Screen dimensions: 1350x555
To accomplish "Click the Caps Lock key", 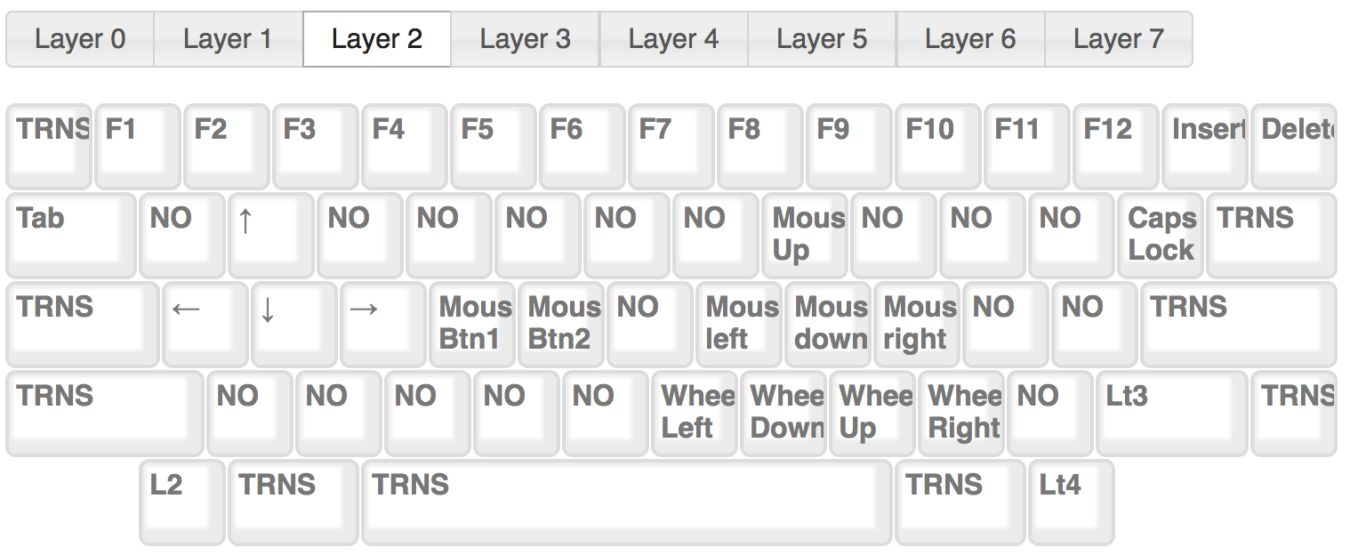I will 1161,235.
